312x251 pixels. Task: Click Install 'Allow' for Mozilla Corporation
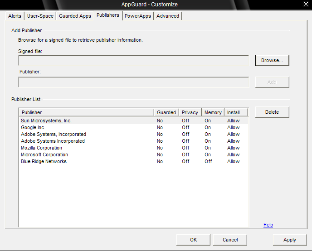tap(234, 148)
